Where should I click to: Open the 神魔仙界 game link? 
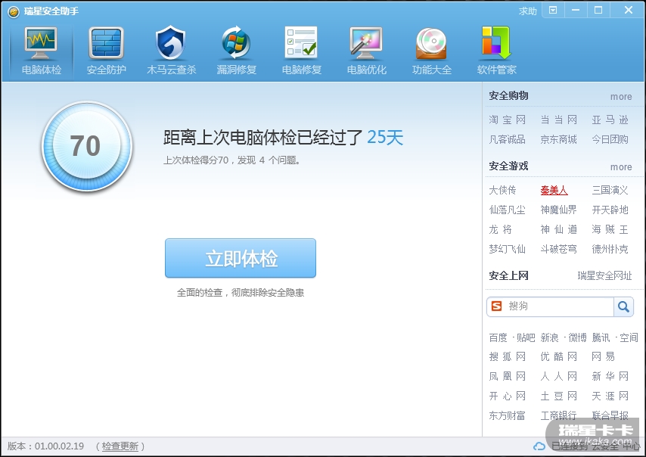559,210
